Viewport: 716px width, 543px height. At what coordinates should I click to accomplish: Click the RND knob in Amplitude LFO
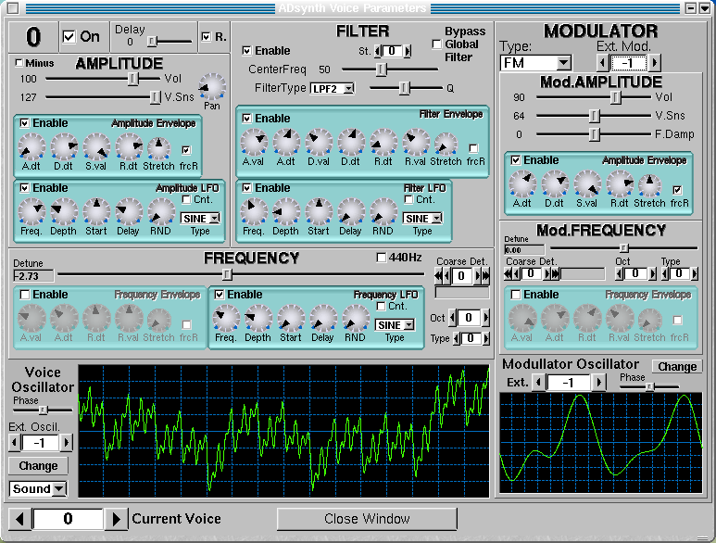tap(161, 211)
